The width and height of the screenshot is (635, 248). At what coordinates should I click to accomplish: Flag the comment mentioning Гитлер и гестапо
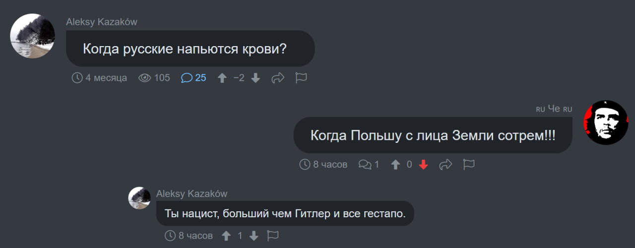click(x=273, y=236)
